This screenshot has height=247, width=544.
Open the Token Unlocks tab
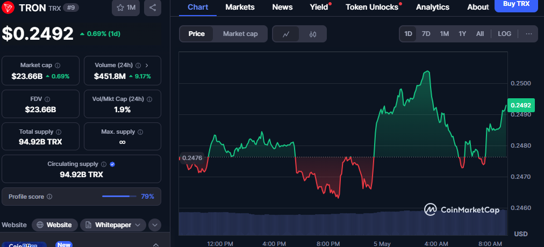[x=372, y=7]
